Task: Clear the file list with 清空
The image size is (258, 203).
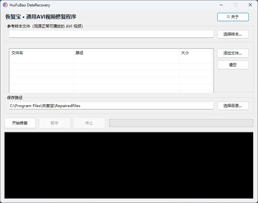Action: pos(233,65)
